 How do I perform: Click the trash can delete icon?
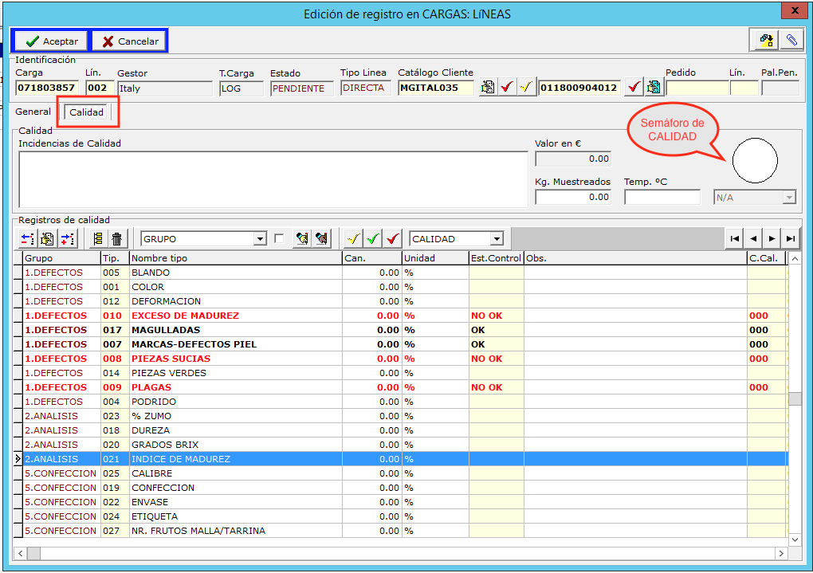(117, 238)
